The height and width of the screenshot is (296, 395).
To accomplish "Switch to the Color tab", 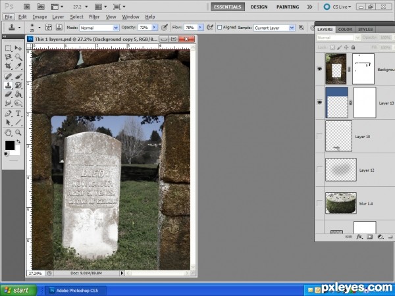I will point(345,30).
